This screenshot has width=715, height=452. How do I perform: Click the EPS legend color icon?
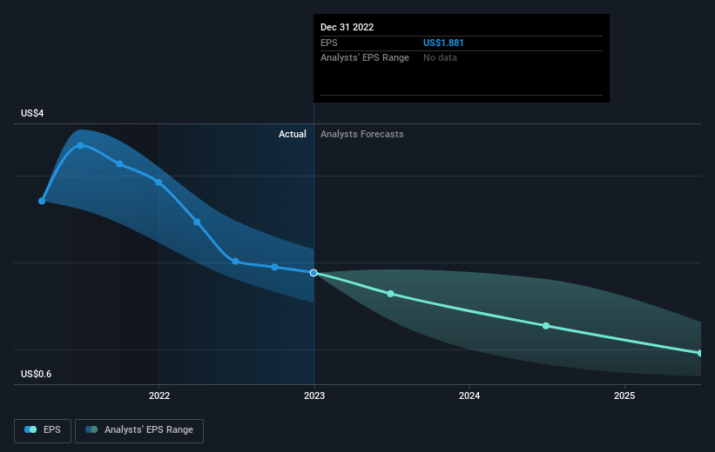point(30,429)
